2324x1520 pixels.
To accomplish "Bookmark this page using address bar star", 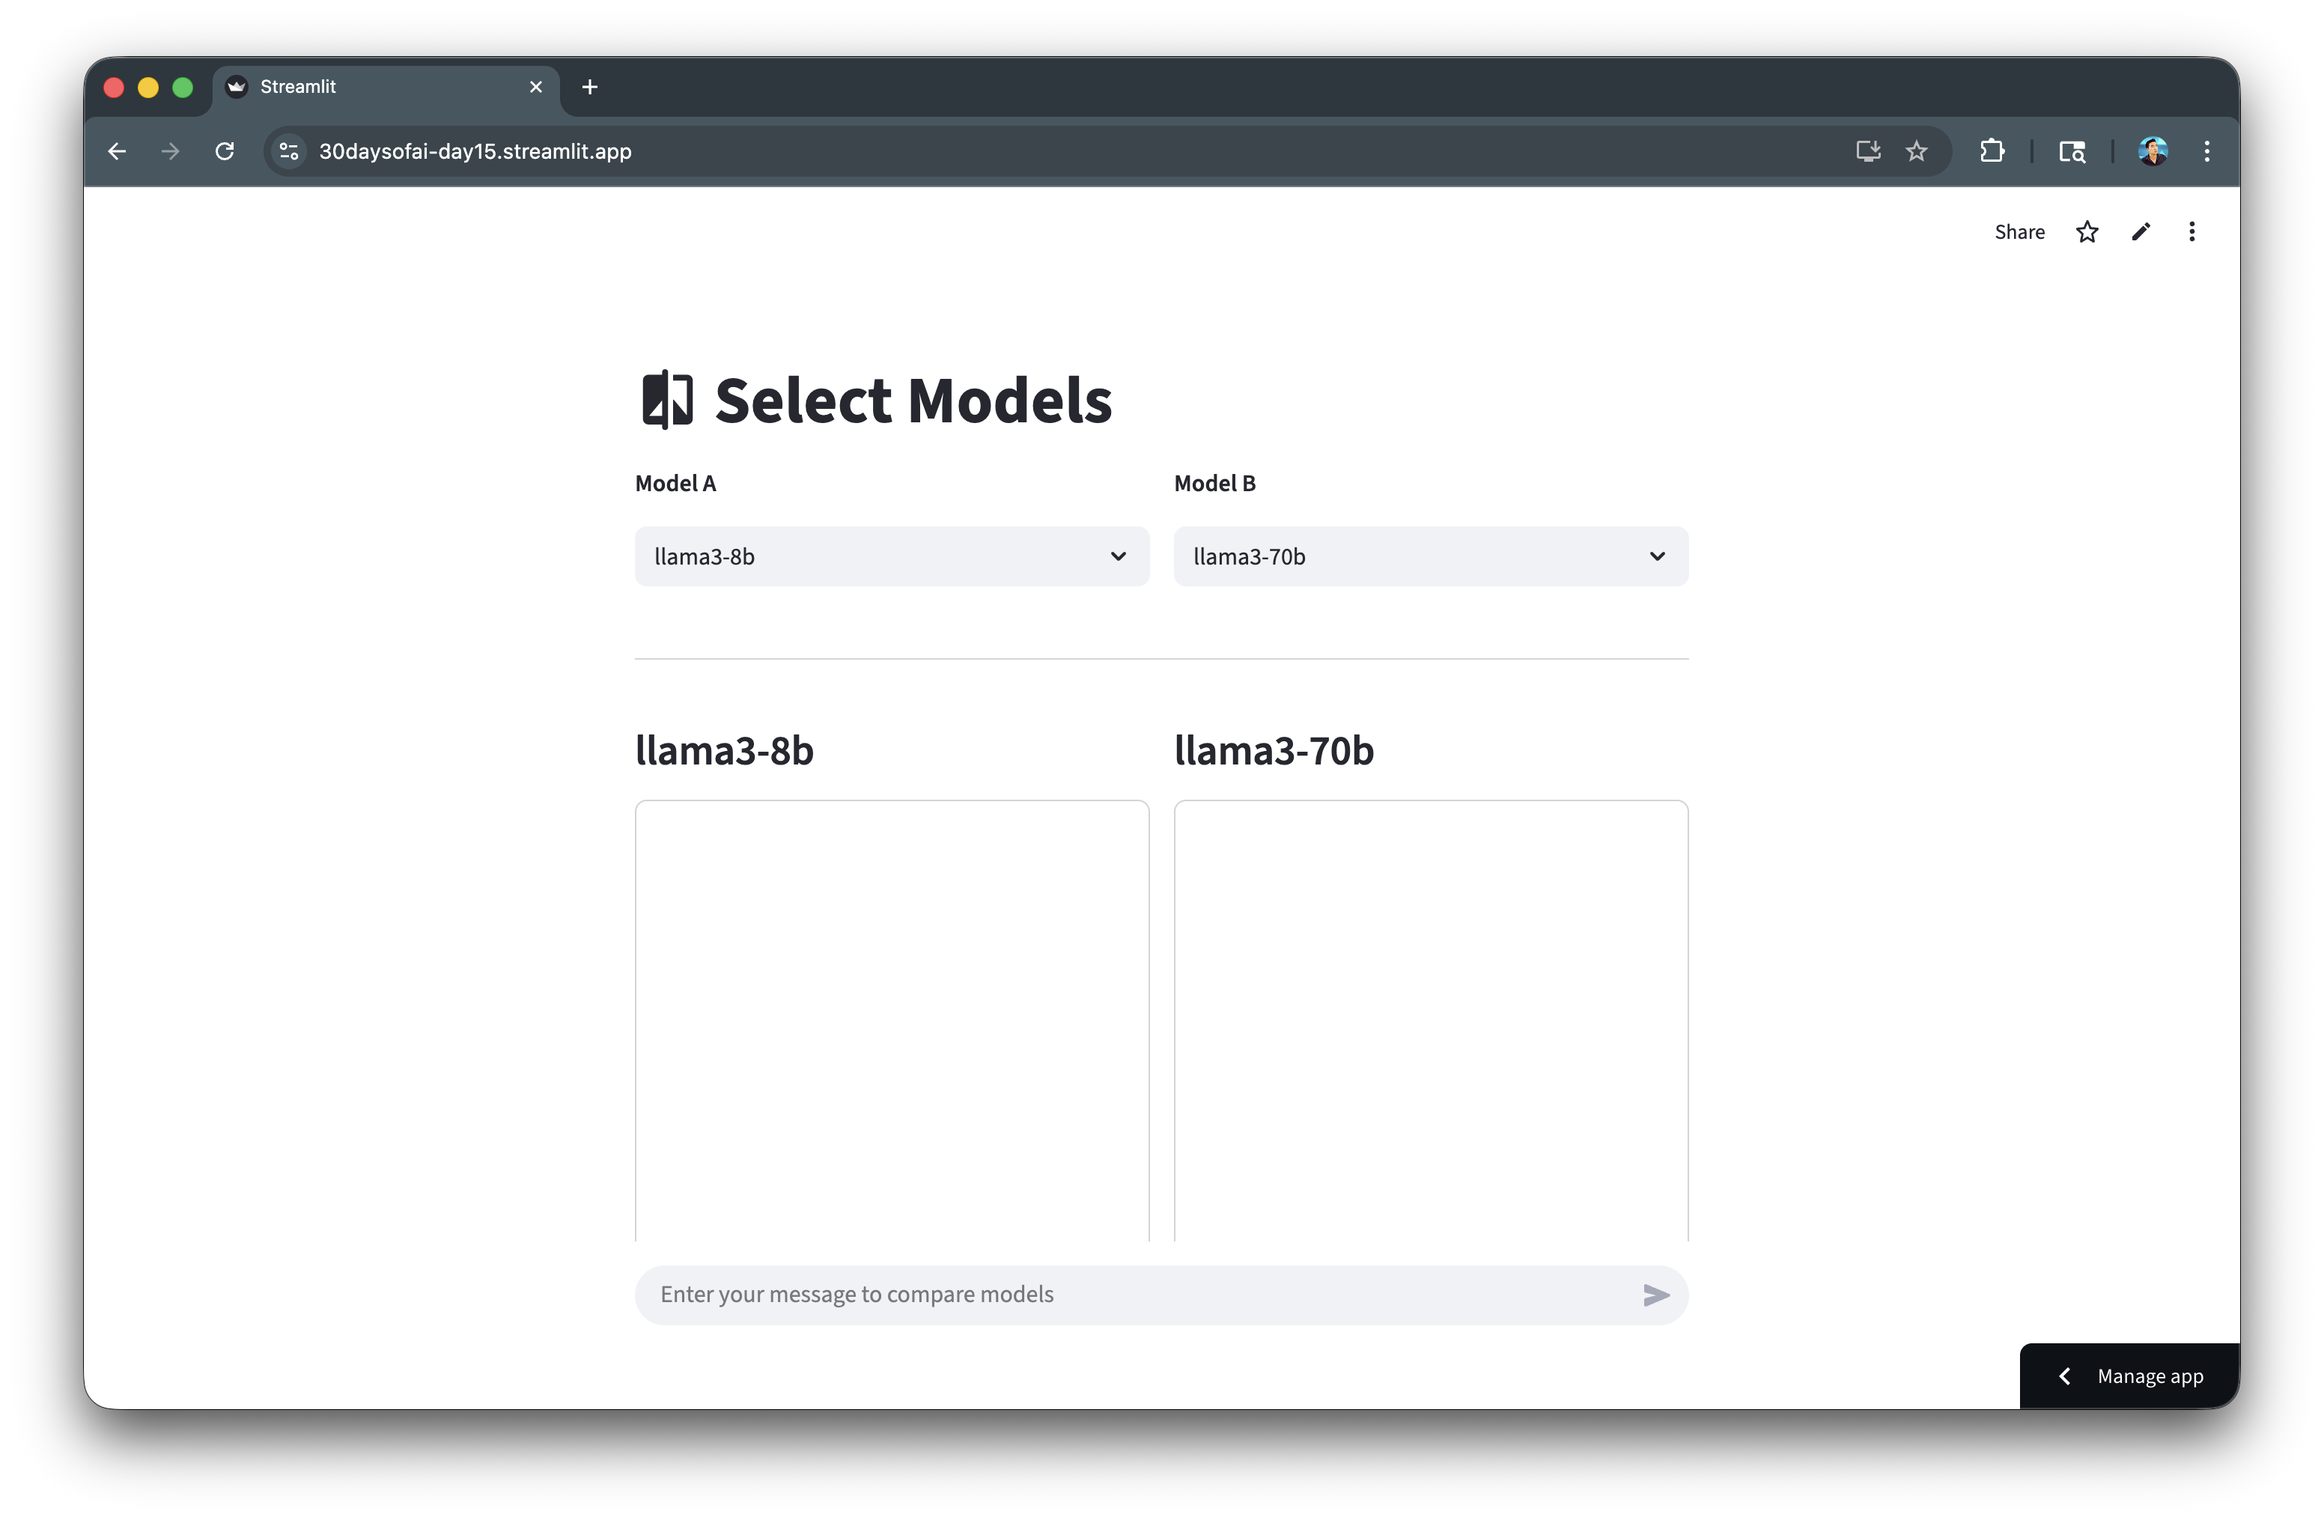I will pos(1917,151).
